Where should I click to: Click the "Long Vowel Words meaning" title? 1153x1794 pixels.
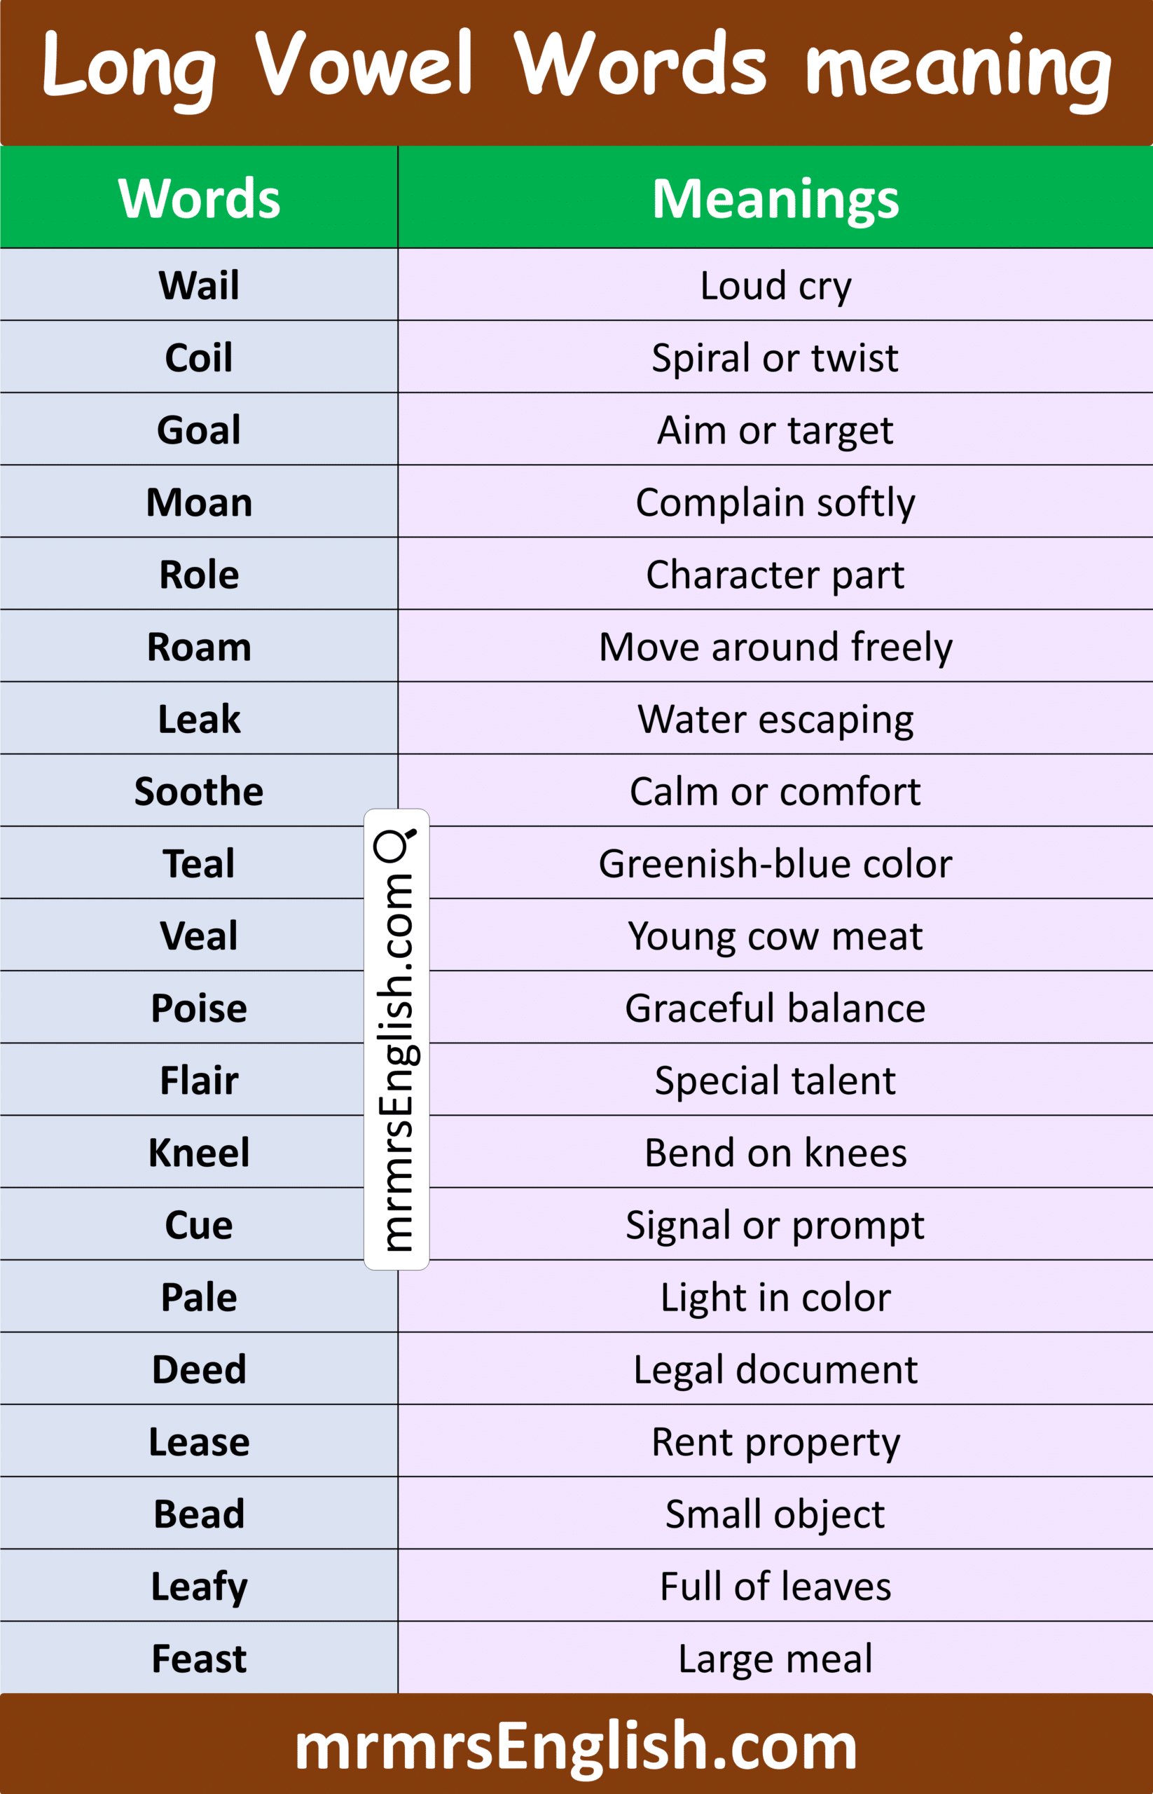point(576,67)
